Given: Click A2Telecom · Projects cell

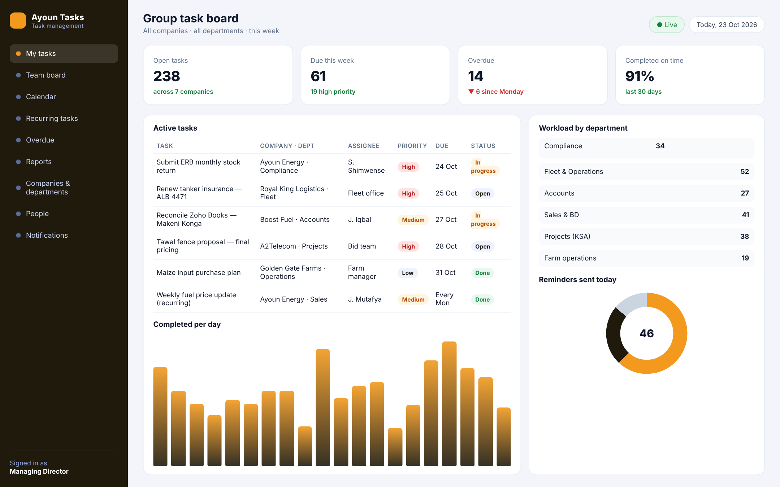Looking at the screenshot, I should click(x=294, y=246).
